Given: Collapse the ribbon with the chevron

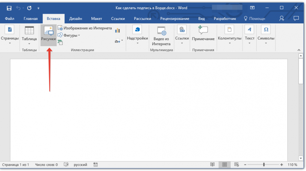Looking at the screenshot, I should point(299,50).
